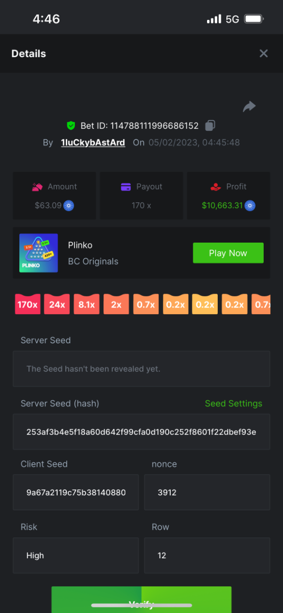Click the Client Seed field
This screenshot has height=613, width=283.
tap(75, 492)
